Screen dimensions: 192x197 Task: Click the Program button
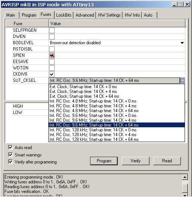[x=104, y=161]
